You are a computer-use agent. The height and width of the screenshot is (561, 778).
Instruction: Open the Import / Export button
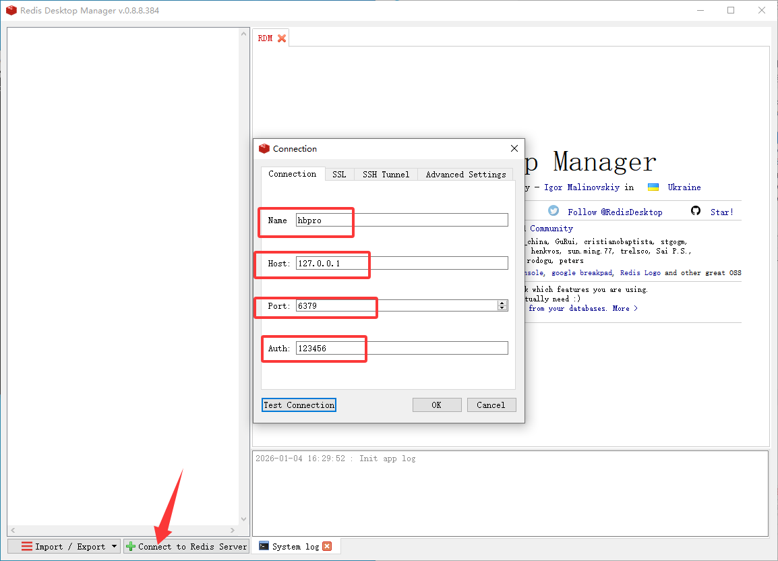[63, 546]
